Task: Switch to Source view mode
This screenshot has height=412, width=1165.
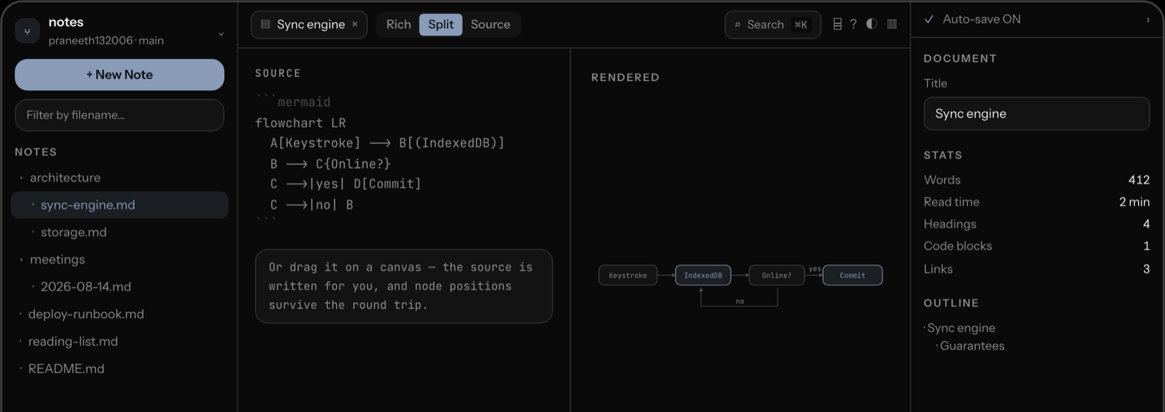Action: (490, 25)
